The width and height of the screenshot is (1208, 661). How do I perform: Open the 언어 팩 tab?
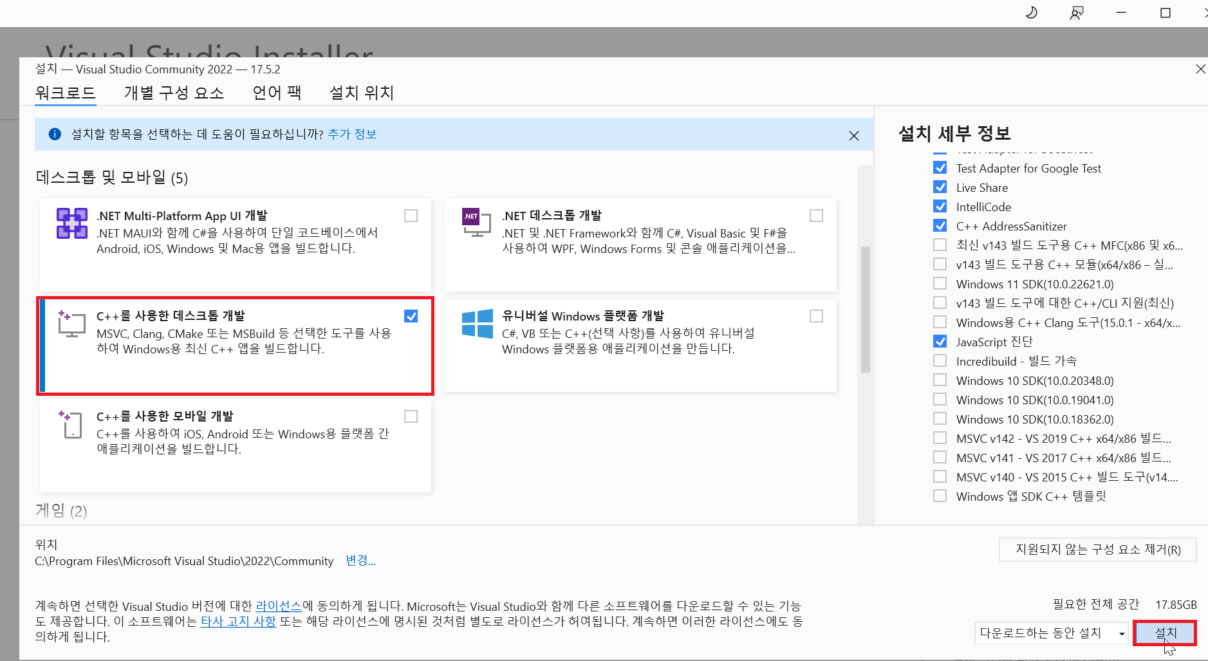point(277,93)
